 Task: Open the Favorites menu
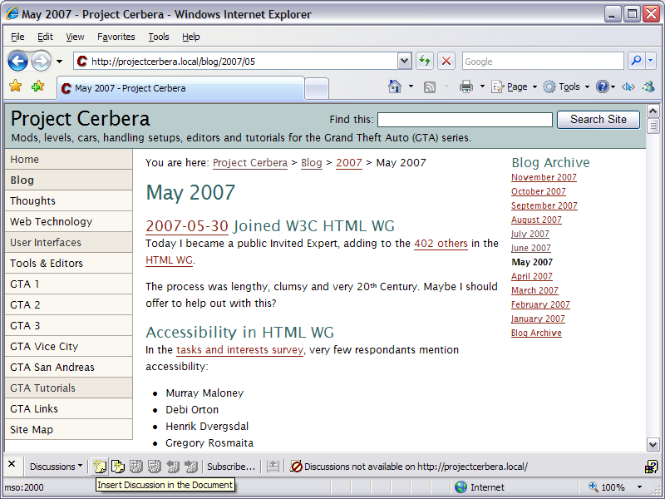(116, 37)
